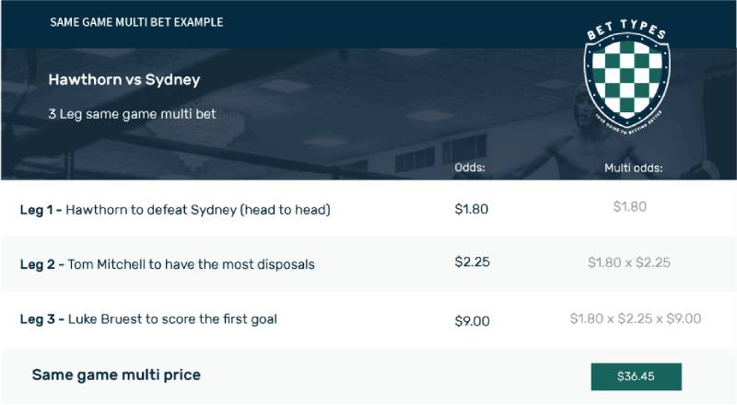Select Leg 3 Luke Bruest first goal row
This screenshot has width=737, height=405.
tap(148, 319)
